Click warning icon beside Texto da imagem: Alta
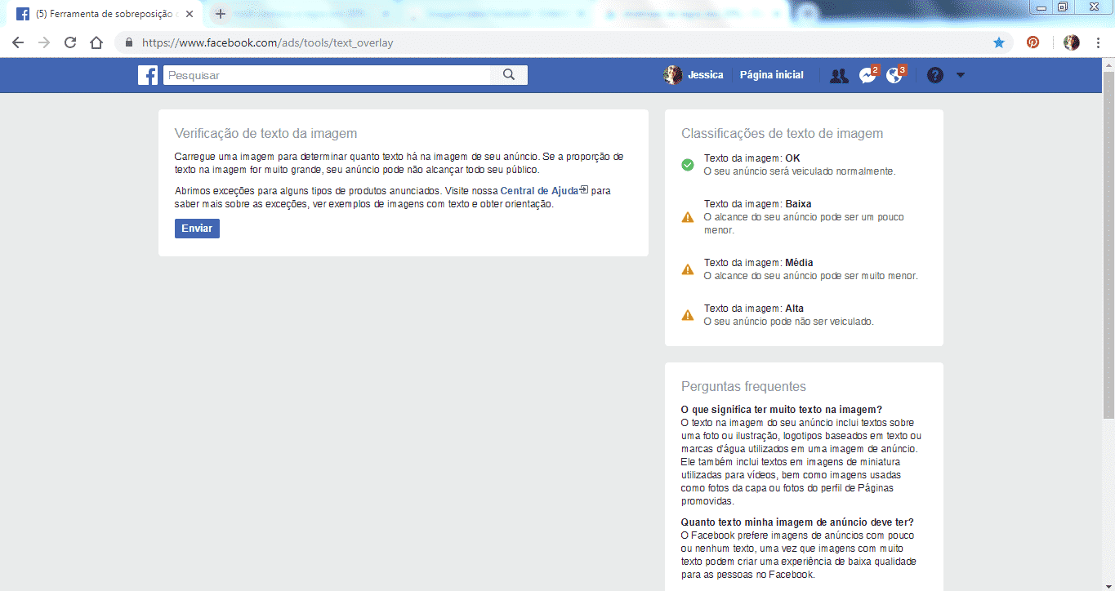1115x591 pixels. click(x=688, y=315)
